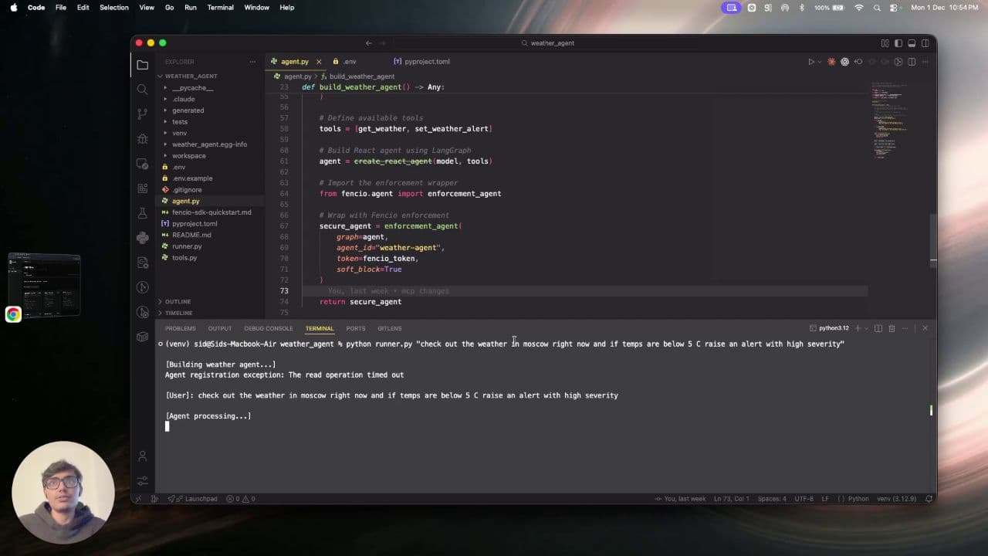Screen dimensions: 988x556
Task: Open a new terminal with the plus icon
Action: (x=857, y=328)
